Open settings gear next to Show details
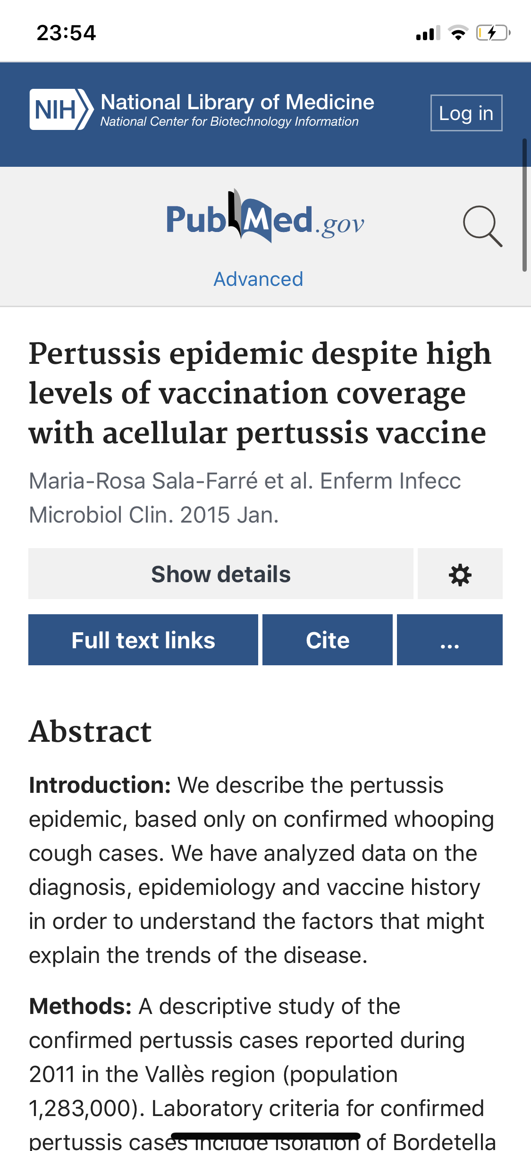 [460, 574]
